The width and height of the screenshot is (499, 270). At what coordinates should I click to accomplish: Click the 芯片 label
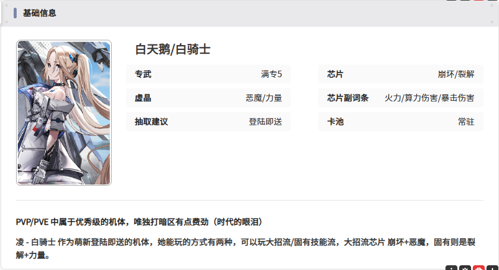335,74
